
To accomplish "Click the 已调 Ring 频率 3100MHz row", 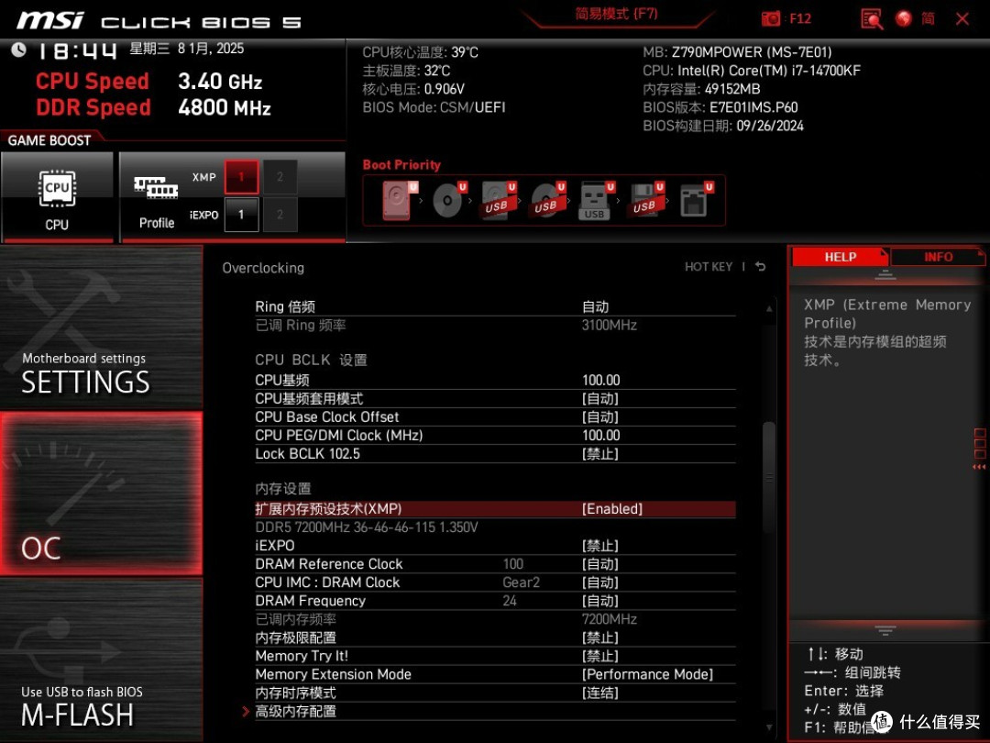I will pos(495,326).
